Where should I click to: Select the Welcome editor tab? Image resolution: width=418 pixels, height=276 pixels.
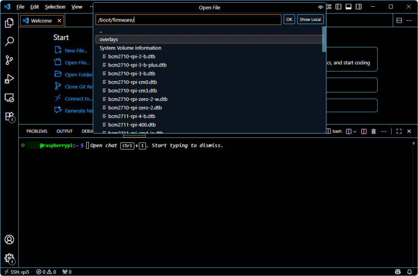coord(42,21)
